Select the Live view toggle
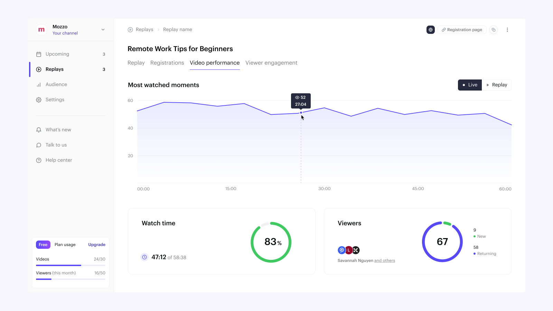This screenshot has height=311, width=553. coord(469,85)
